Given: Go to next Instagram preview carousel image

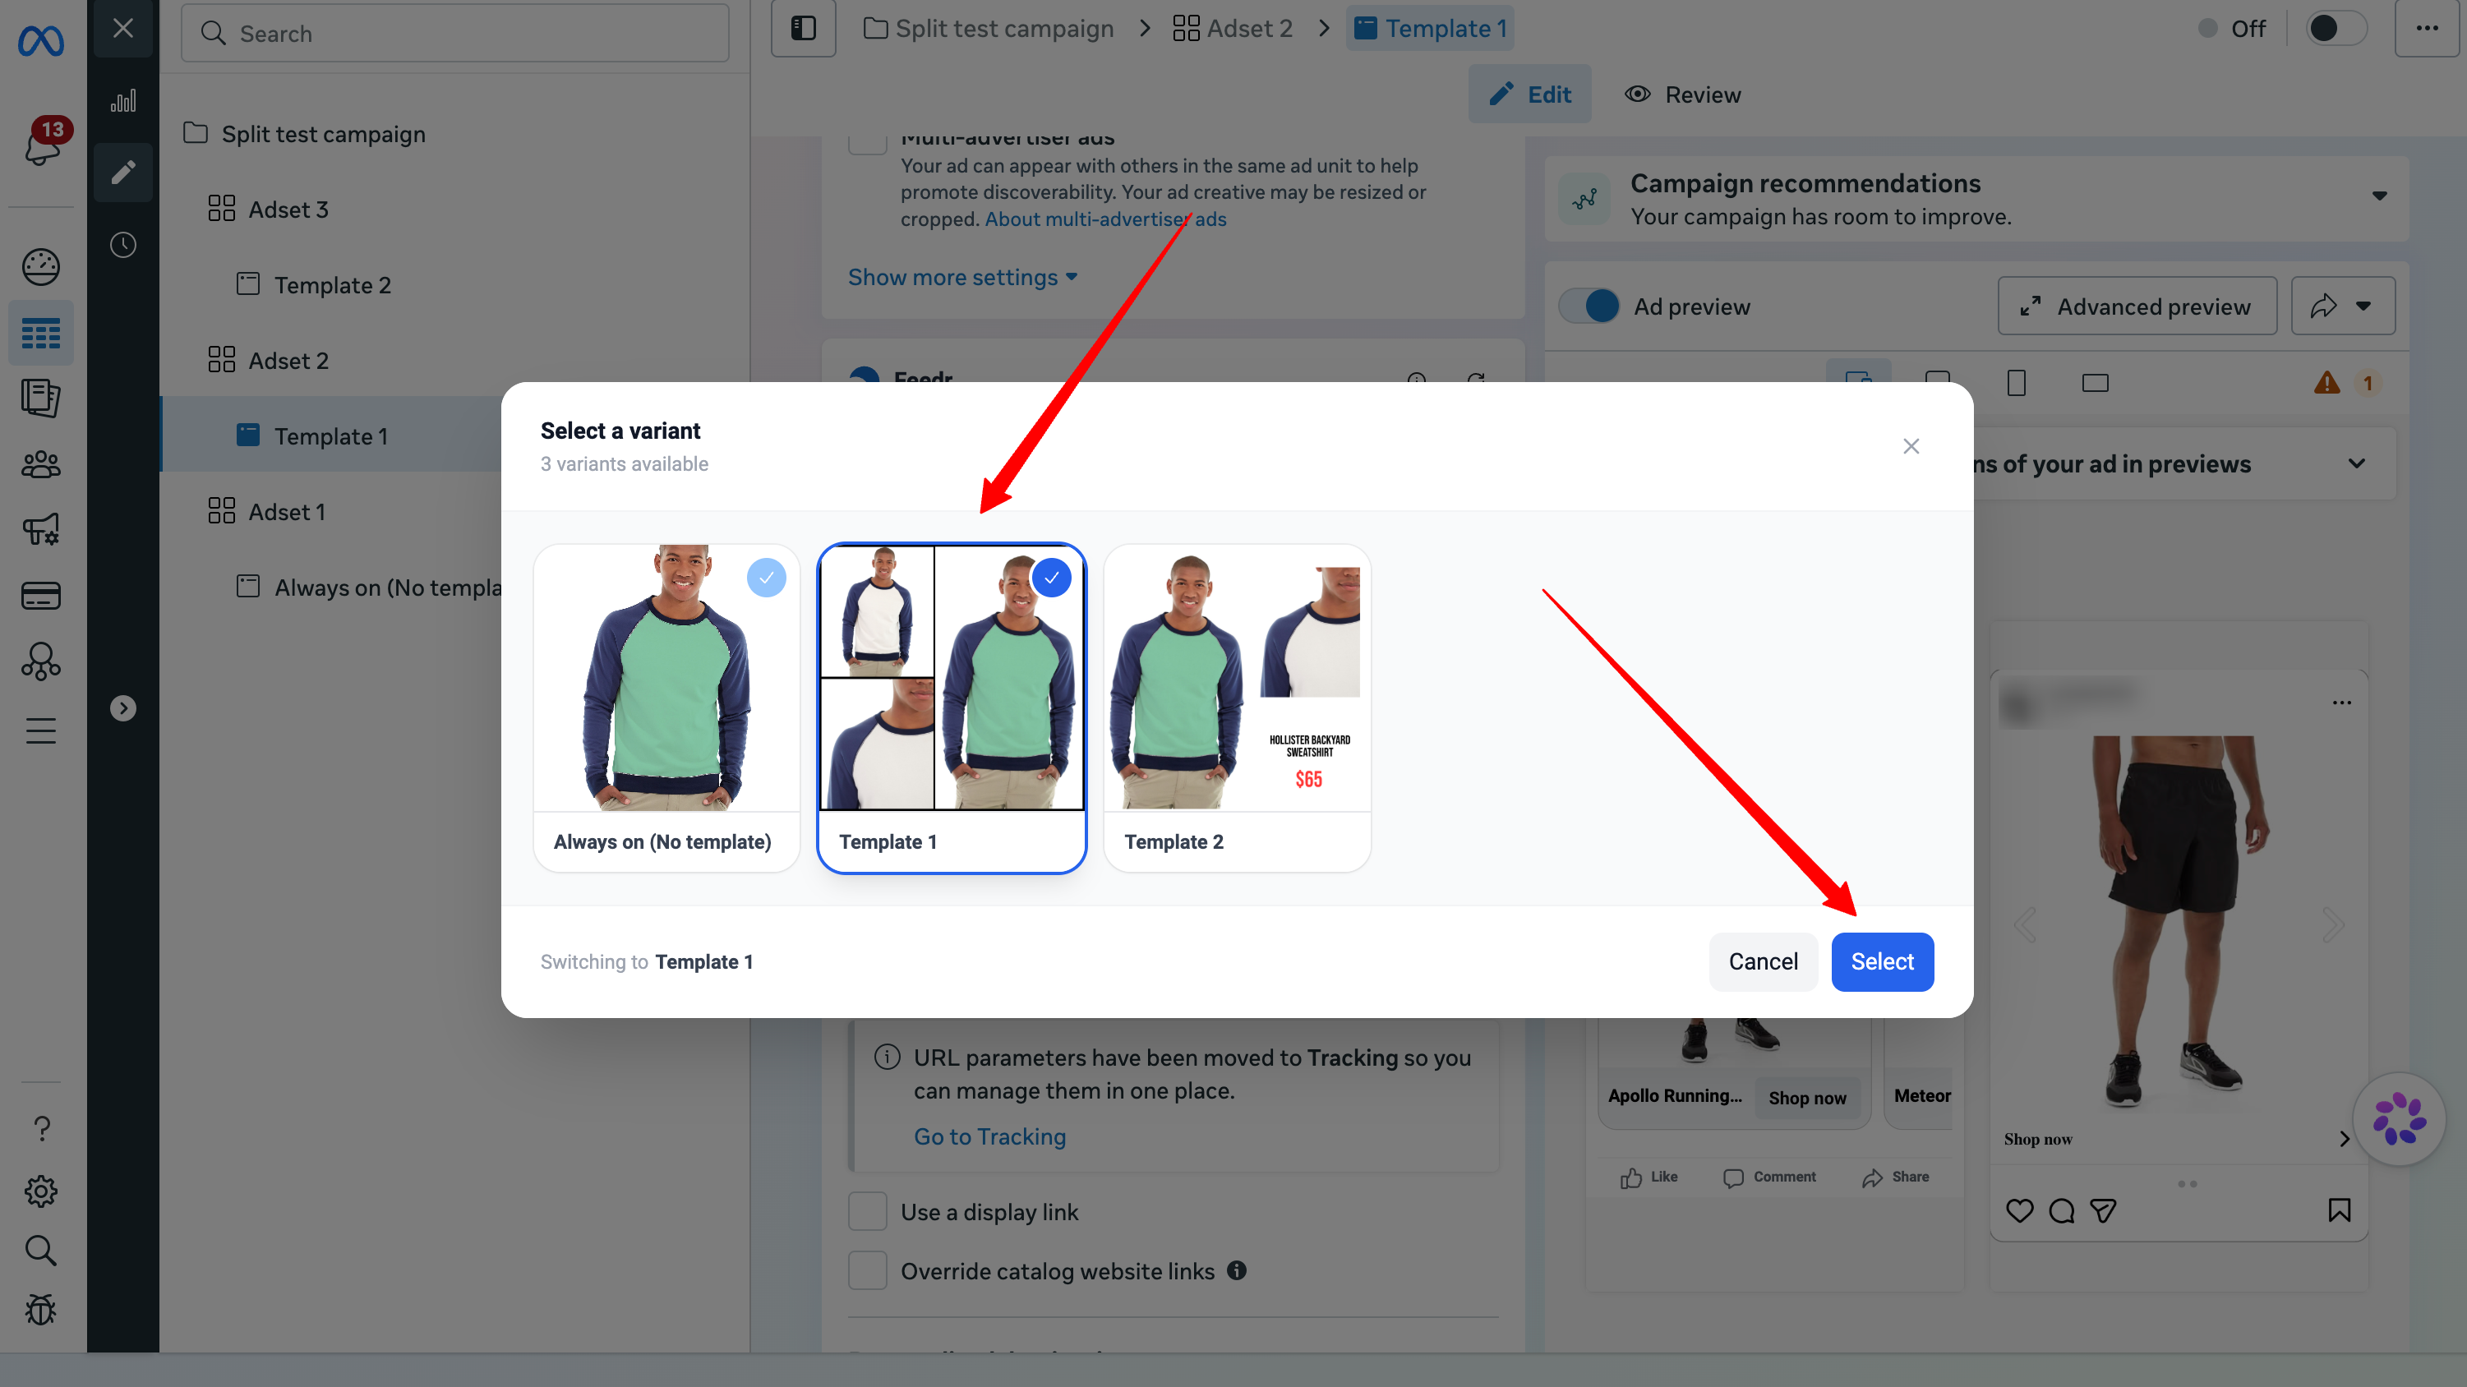Looking at the screenshot, I should point(2333,925).
